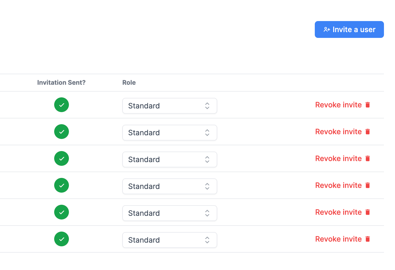Click the checkmark icon in the last row

click(x=61, y=239)
